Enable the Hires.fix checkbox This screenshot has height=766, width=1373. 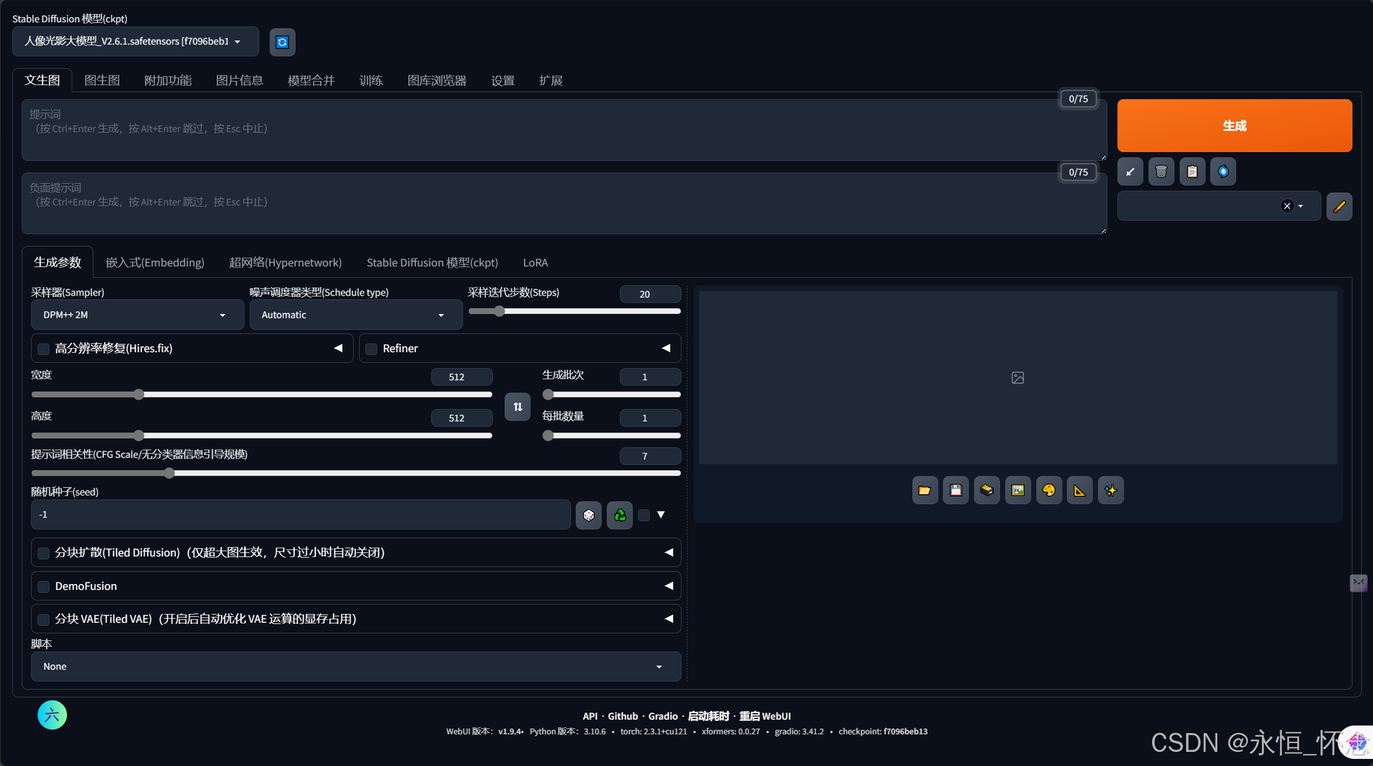click(x=43, y=349)
